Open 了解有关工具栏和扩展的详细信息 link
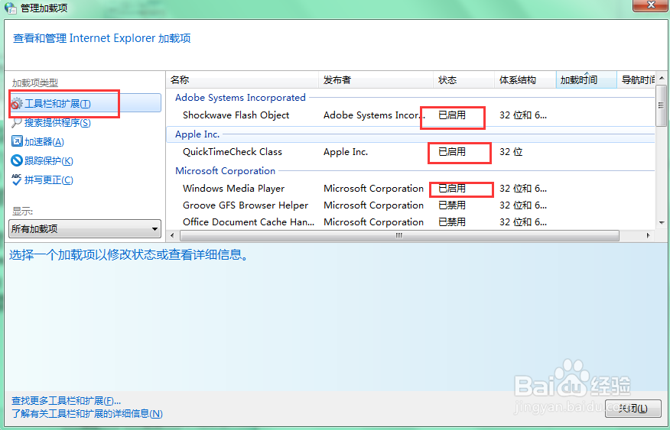 tap(86, 414)
